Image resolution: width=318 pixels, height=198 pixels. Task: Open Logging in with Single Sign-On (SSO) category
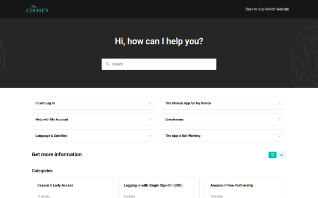click(159, 188)
